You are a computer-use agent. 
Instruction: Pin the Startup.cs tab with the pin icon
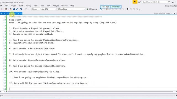pos(19,13)
